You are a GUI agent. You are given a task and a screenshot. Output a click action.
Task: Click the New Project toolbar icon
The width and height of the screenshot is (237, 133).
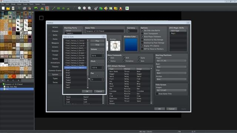point(3,8)
